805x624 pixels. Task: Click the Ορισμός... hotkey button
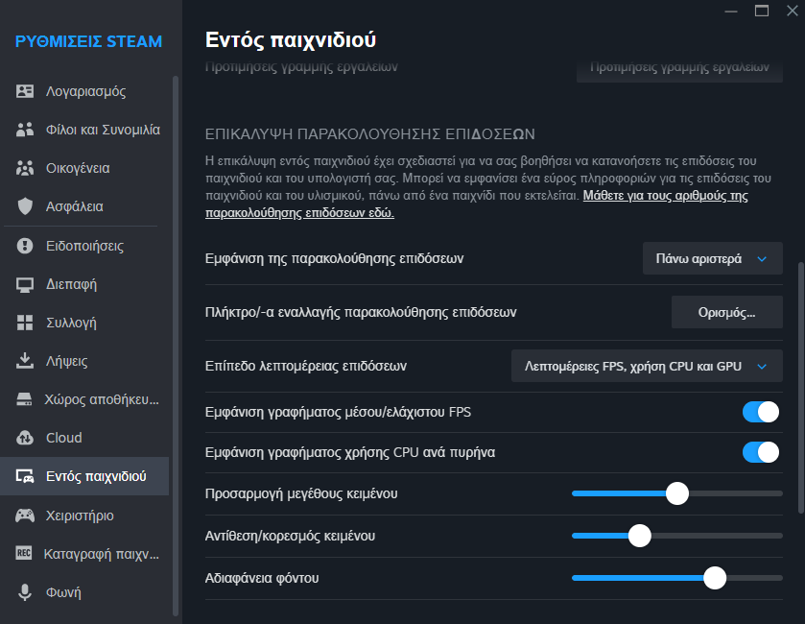tap(726, 312)
